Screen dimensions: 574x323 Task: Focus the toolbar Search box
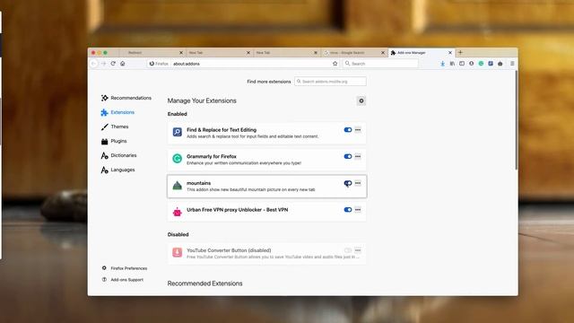(x=380, y=64)
